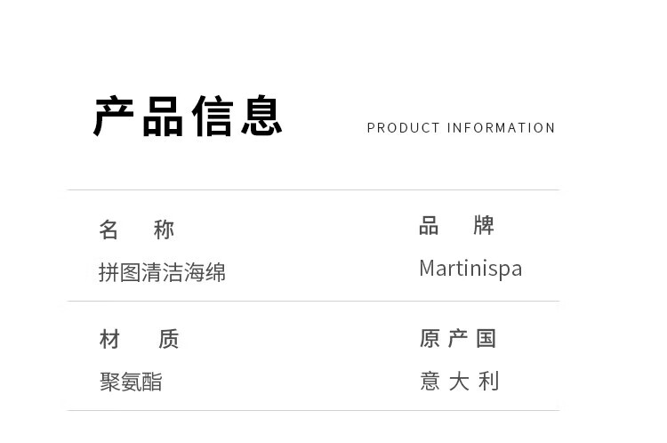This screenshot has width=667, height=443.
Task: Click the 质 character of the material label
Action: click(x=168, y=339)
